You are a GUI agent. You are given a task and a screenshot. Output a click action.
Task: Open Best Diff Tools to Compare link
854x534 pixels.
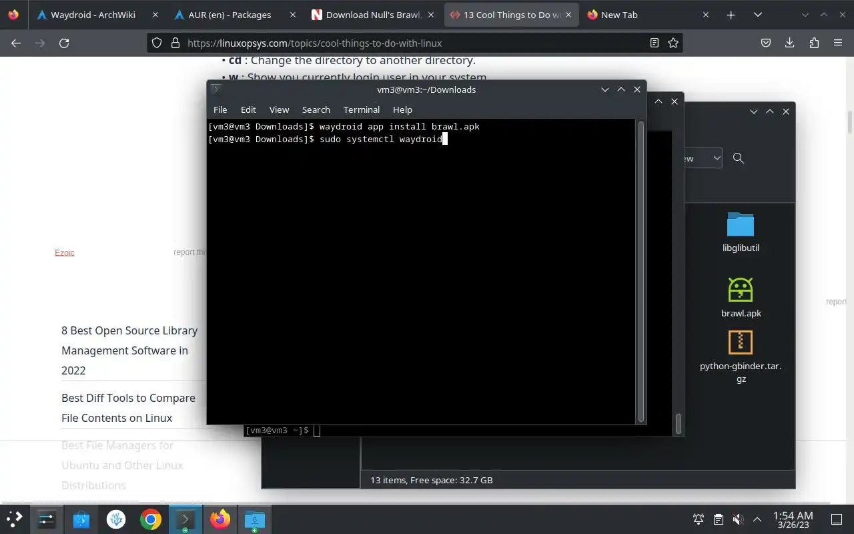click(x=128, y=408)
